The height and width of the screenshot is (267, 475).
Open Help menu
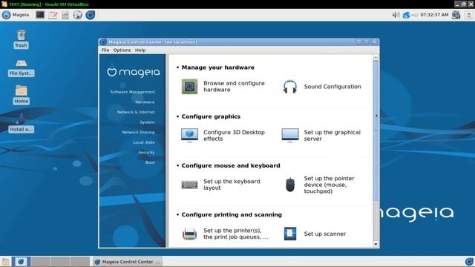coord(140,50)
